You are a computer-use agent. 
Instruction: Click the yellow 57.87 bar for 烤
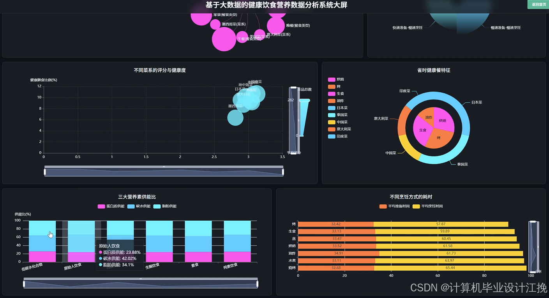(x=441, y=224)
